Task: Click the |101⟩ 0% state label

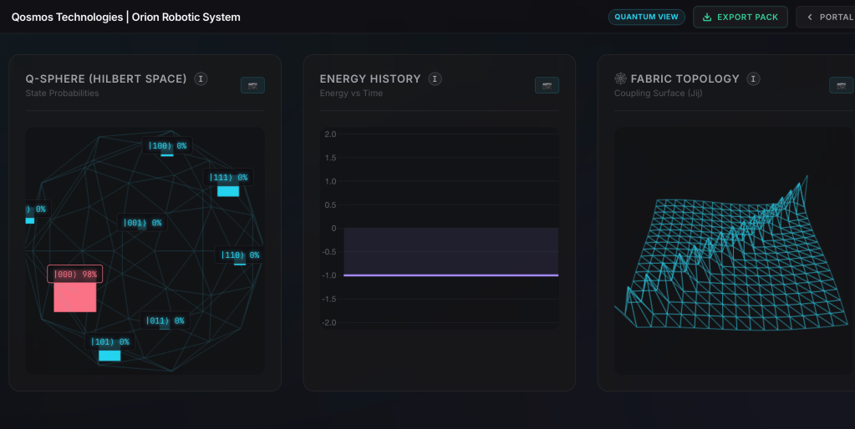Action: click(109, 341)
